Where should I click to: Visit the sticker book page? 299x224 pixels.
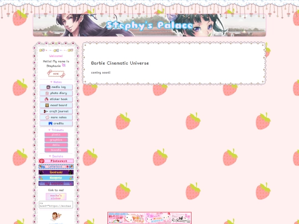[56, 99]
